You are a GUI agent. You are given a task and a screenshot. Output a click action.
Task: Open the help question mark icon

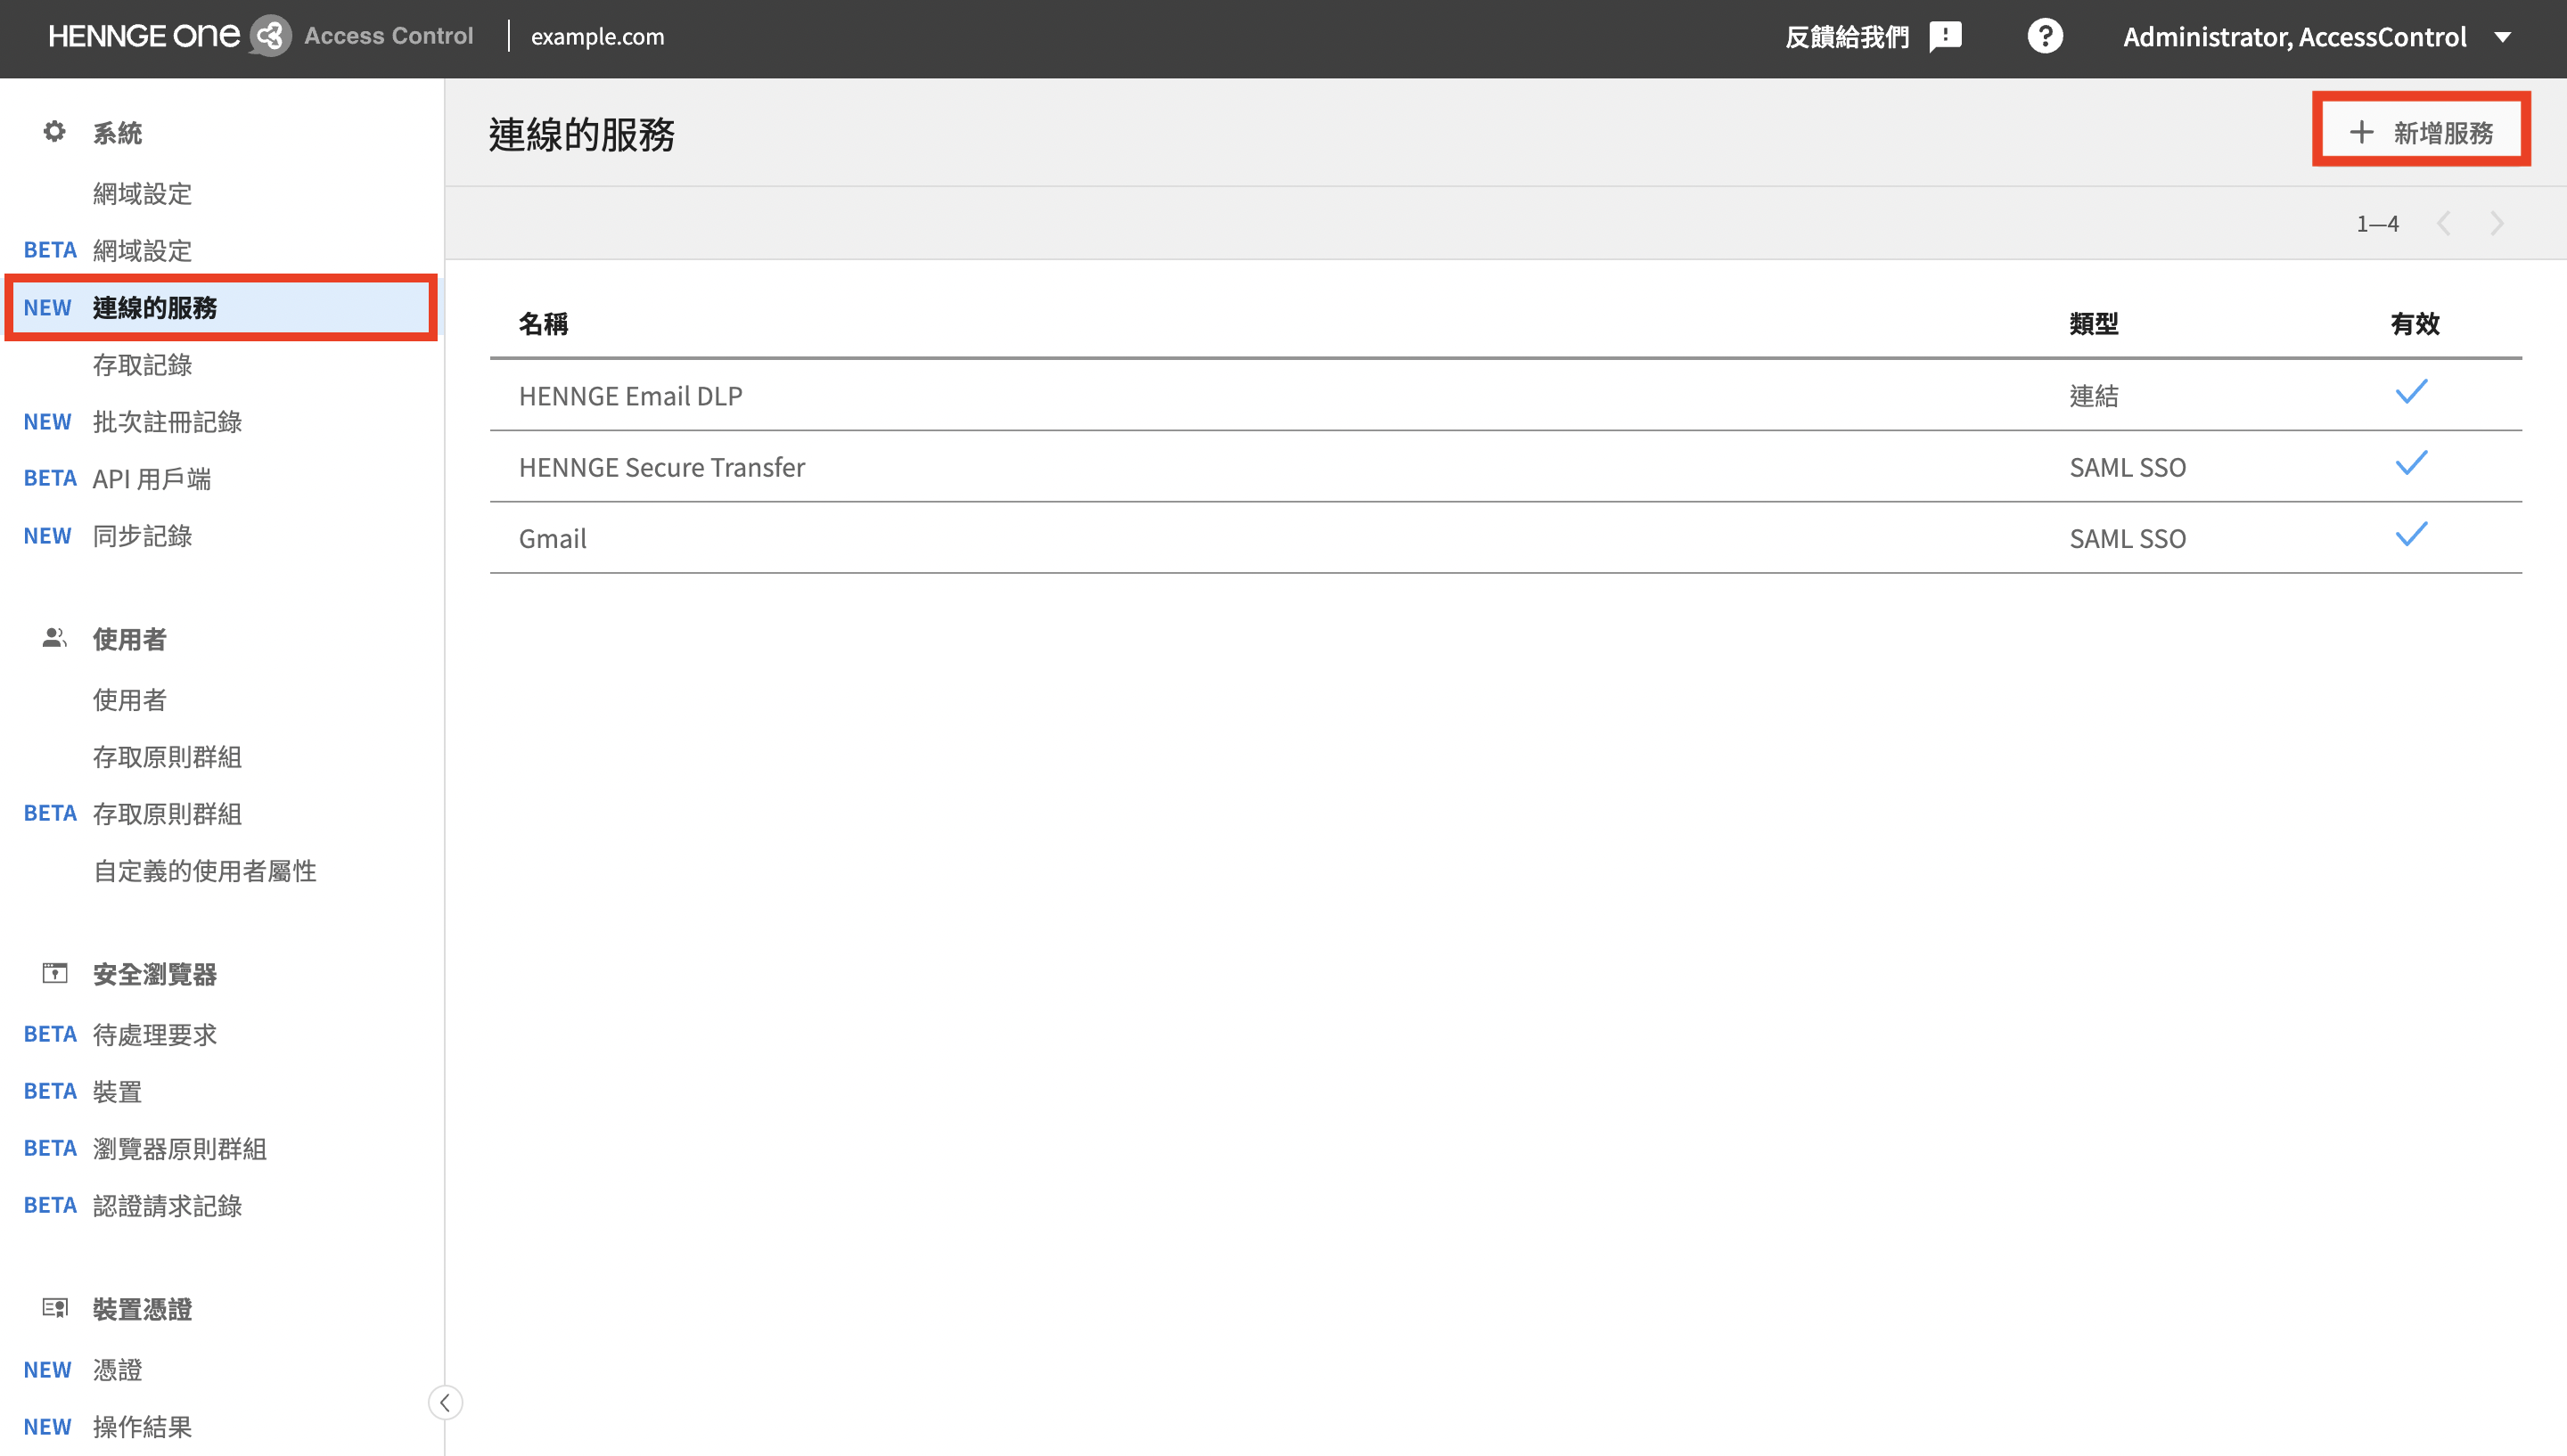(2045, 37)
